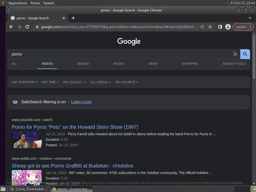Open the System menu
The height and width of the screenshot is (192, 256).
click(x=49, y=3)
